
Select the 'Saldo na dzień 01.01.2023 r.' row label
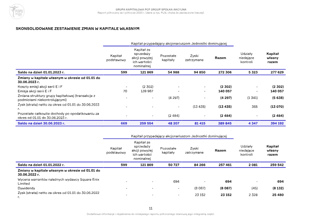pyautogui.click(x=41, y=72)
